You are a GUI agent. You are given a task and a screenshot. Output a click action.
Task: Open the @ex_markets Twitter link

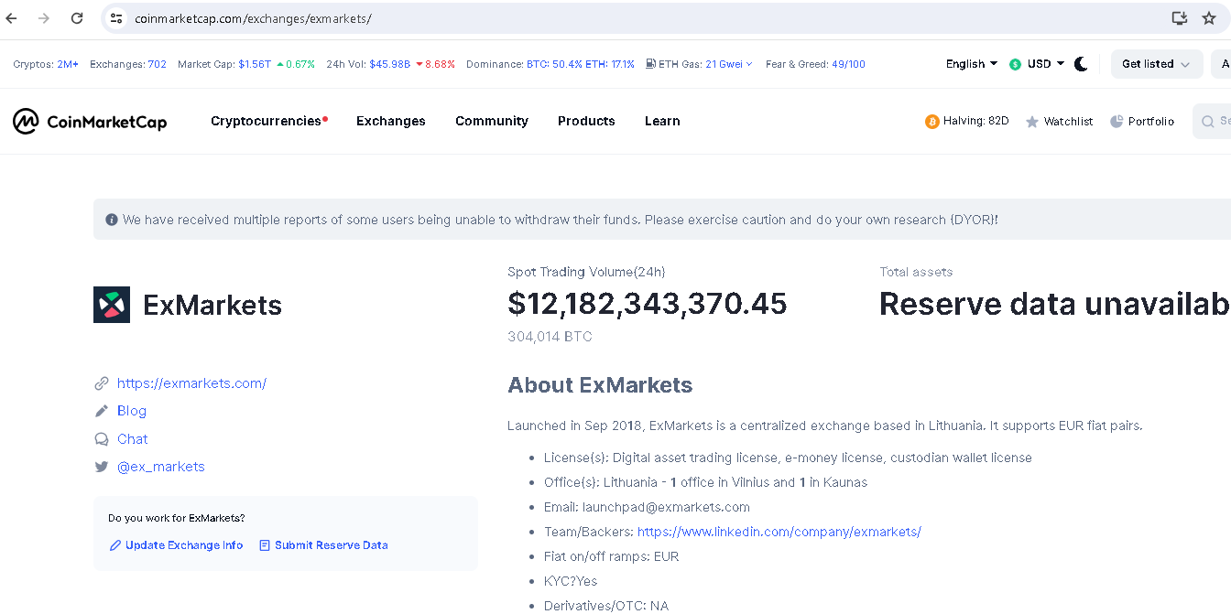(x=161, y=467)
